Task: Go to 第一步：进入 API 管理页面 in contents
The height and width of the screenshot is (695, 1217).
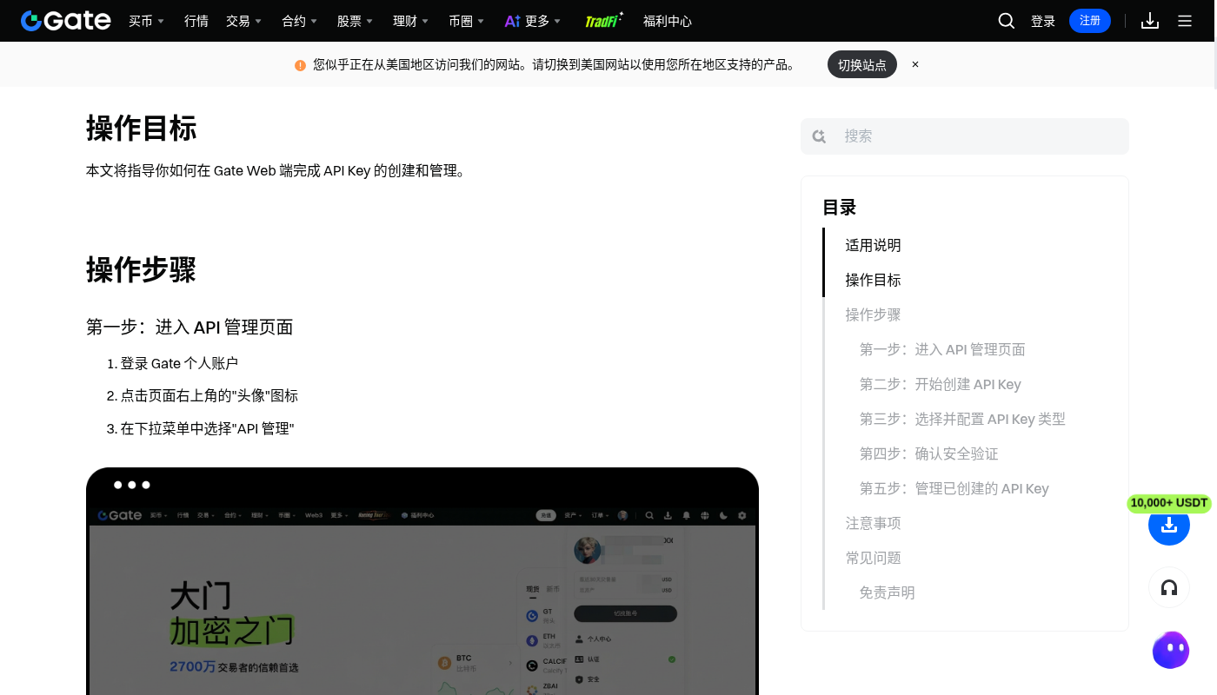Action: tap(942, 349)
